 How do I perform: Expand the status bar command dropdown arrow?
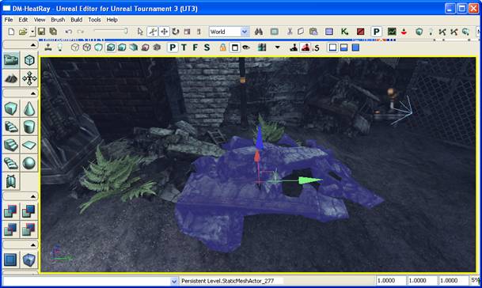coord(174,281)
